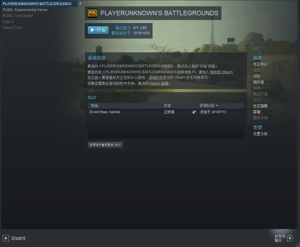Select PUBG: Test Server in the library

coord(18,16)
